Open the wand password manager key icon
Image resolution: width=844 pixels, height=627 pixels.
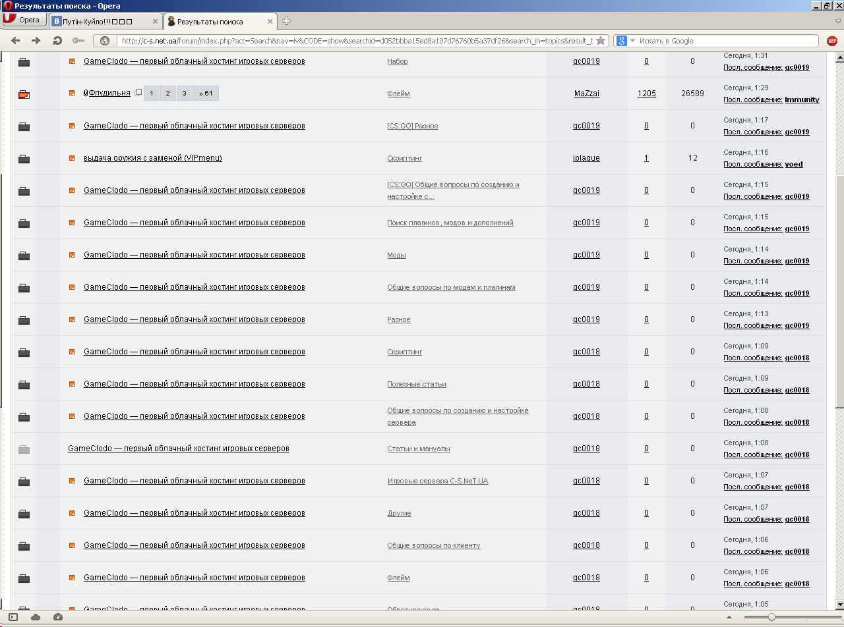78,41
